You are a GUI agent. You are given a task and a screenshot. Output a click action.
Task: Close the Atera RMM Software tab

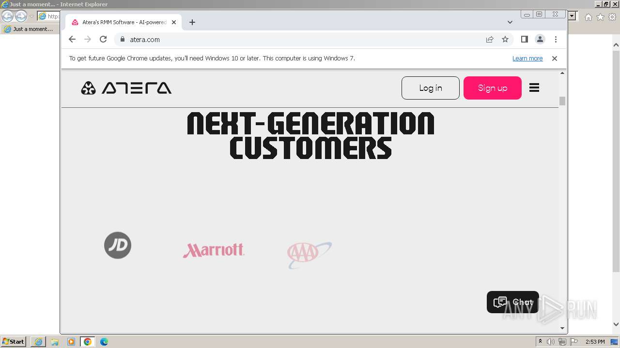(x=174, y=22)
